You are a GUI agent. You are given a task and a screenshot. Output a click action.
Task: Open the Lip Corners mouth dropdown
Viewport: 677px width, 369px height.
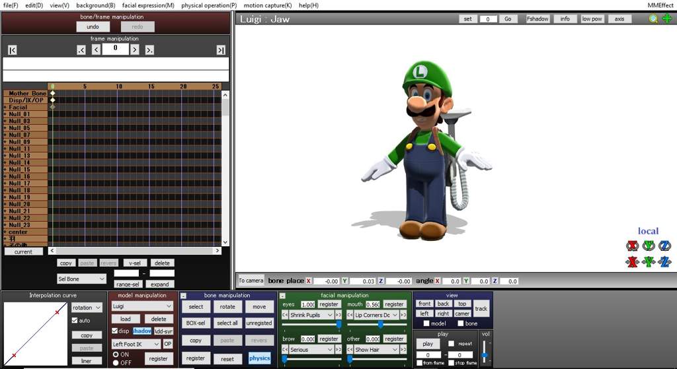point(377,315)
